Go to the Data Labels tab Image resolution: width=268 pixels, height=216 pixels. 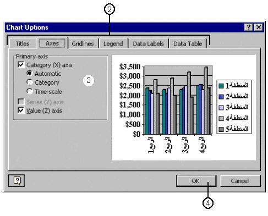point(149,44)
